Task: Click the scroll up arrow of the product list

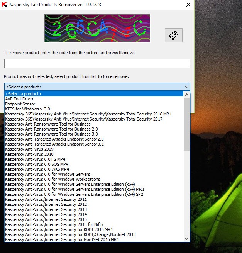Action: [x=186, y=95]
